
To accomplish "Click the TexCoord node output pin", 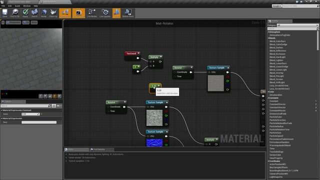I will pos(138,58).
